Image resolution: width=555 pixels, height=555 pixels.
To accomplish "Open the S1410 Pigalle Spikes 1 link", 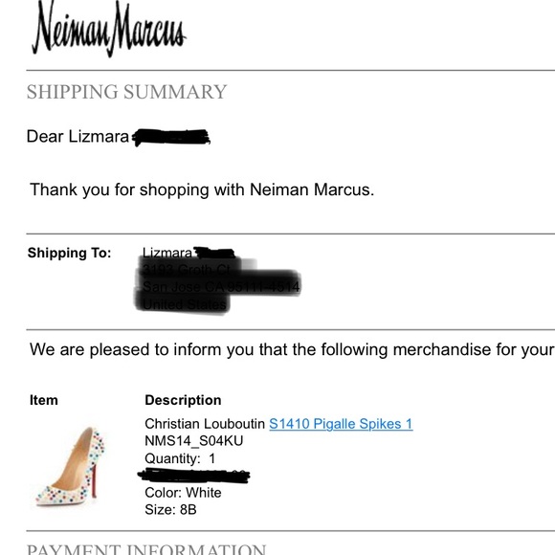I will (x=341, y=424).
